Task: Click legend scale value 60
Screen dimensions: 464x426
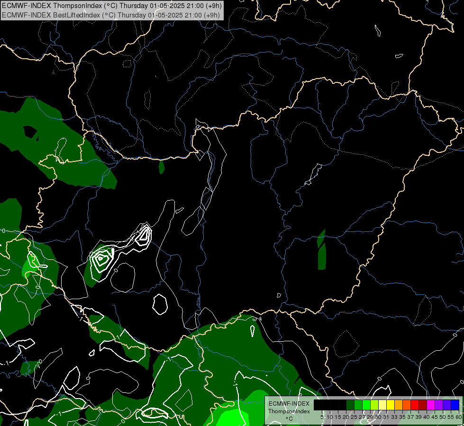Action: tap(459, 417)
